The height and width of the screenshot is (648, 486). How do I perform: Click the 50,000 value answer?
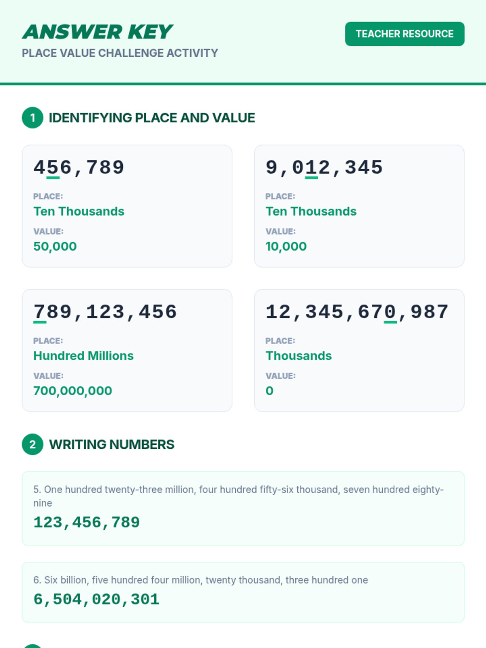[55, 246]
